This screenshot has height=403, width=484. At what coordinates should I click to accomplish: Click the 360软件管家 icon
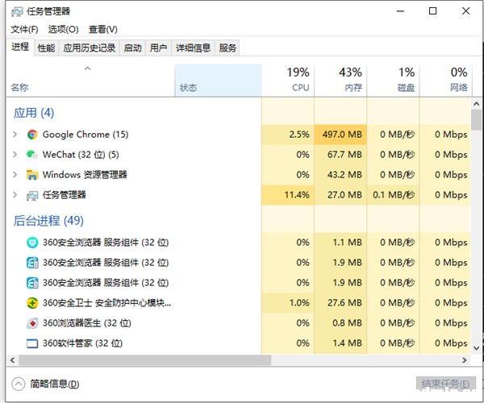(32, 343)
